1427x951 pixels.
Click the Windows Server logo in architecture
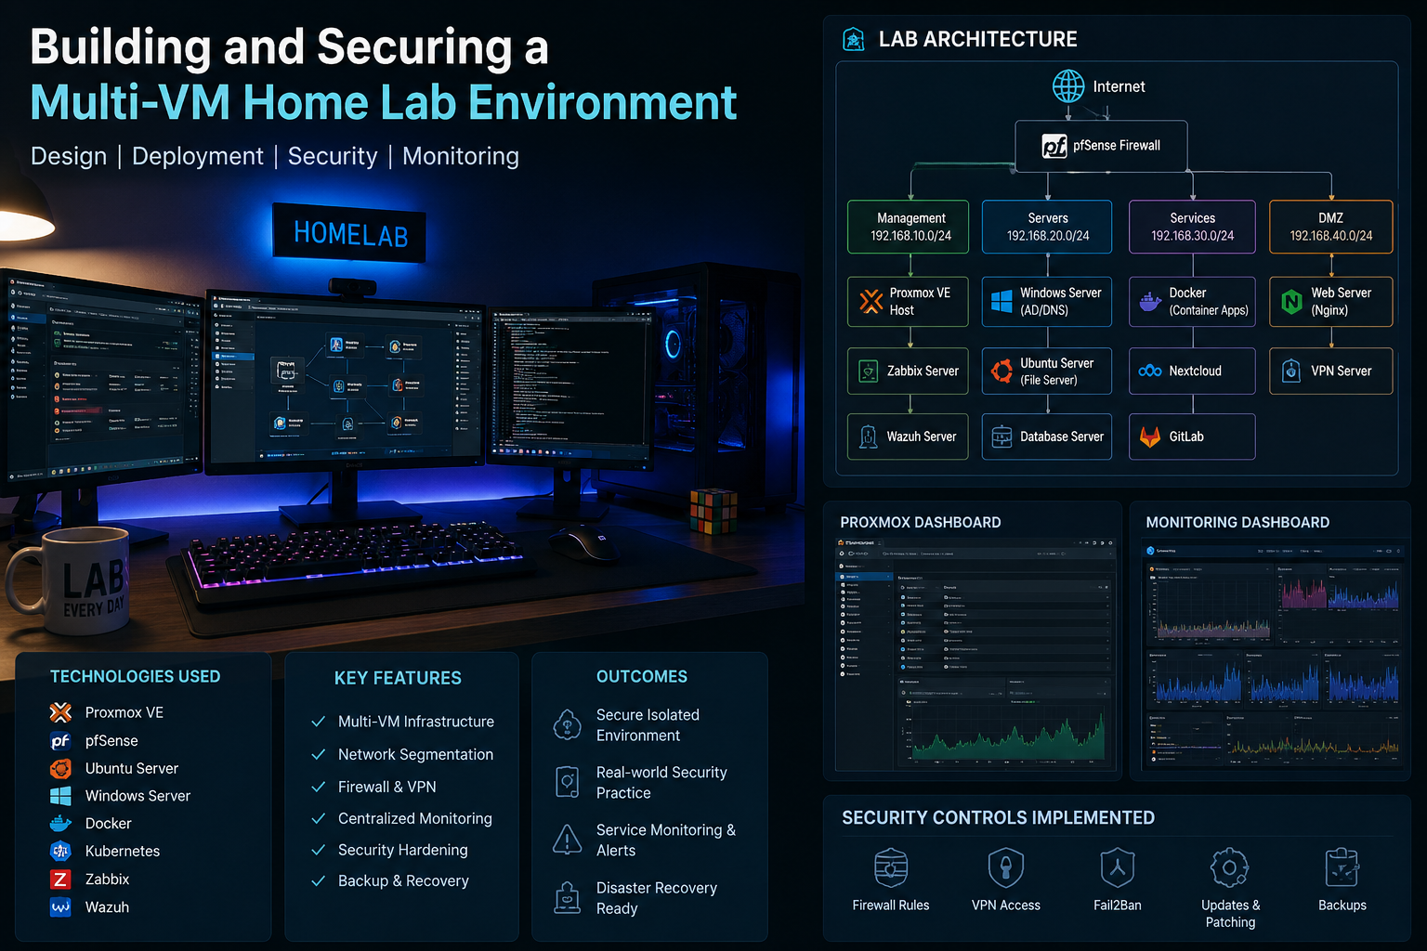point(1002,301)
